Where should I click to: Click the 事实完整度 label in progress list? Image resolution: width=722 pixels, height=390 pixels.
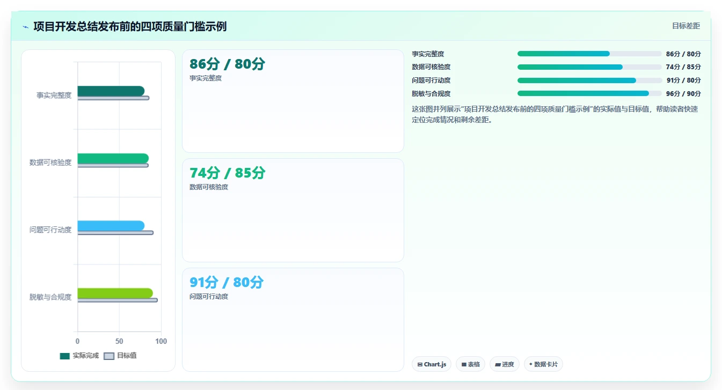(x=428, y=54)
